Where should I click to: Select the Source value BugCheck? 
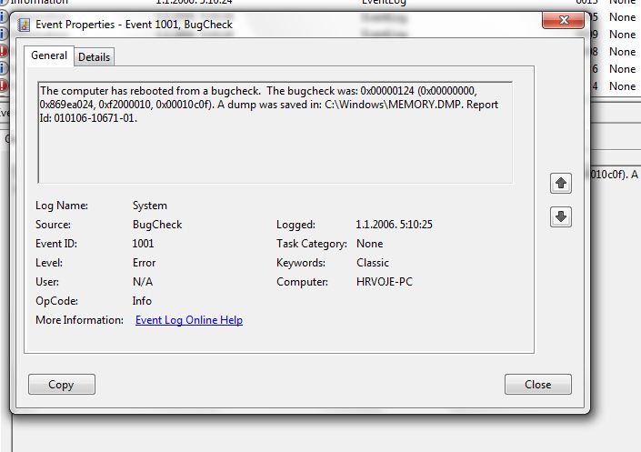(157, 225)
